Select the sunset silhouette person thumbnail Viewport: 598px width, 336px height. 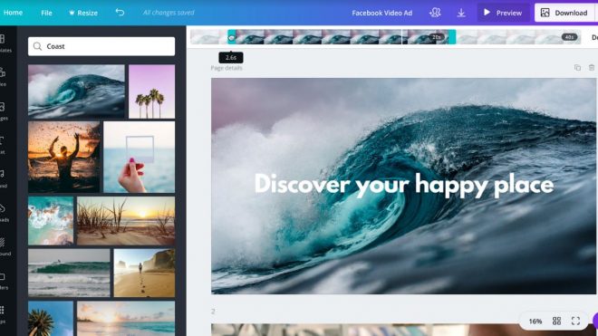[x=64, y=157]
